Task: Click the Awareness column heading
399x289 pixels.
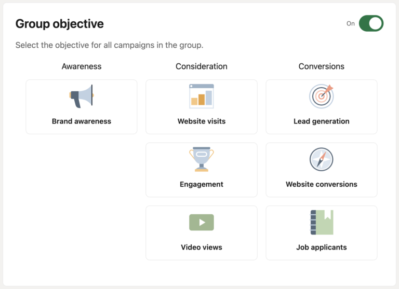Action: pyautogui.click(x=82, y=66)
